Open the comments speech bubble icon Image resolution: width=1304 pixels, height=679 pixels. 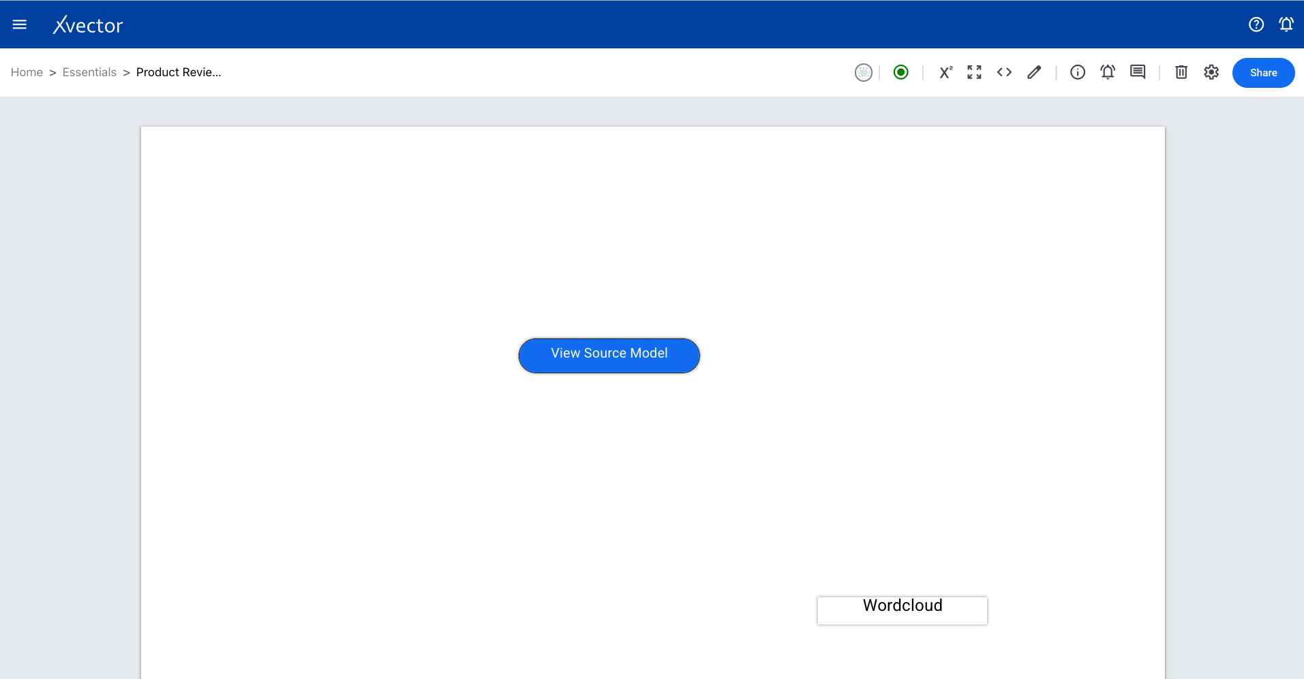tap(1138, 72)
